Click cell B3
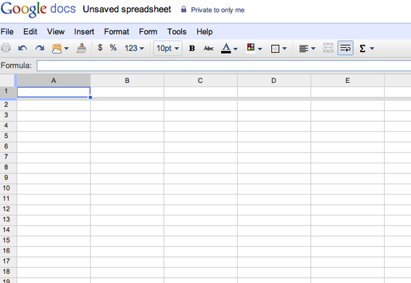The image size is (411, 283). (x=127, y=115)
